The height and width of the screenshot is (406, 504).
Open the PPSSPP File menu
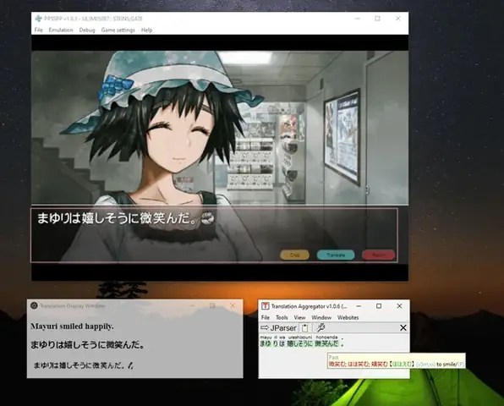click(x=39, y=30)
